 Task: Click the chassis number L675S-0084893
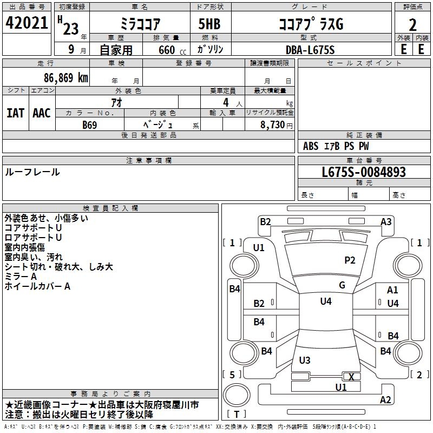[x=364, y=172]
